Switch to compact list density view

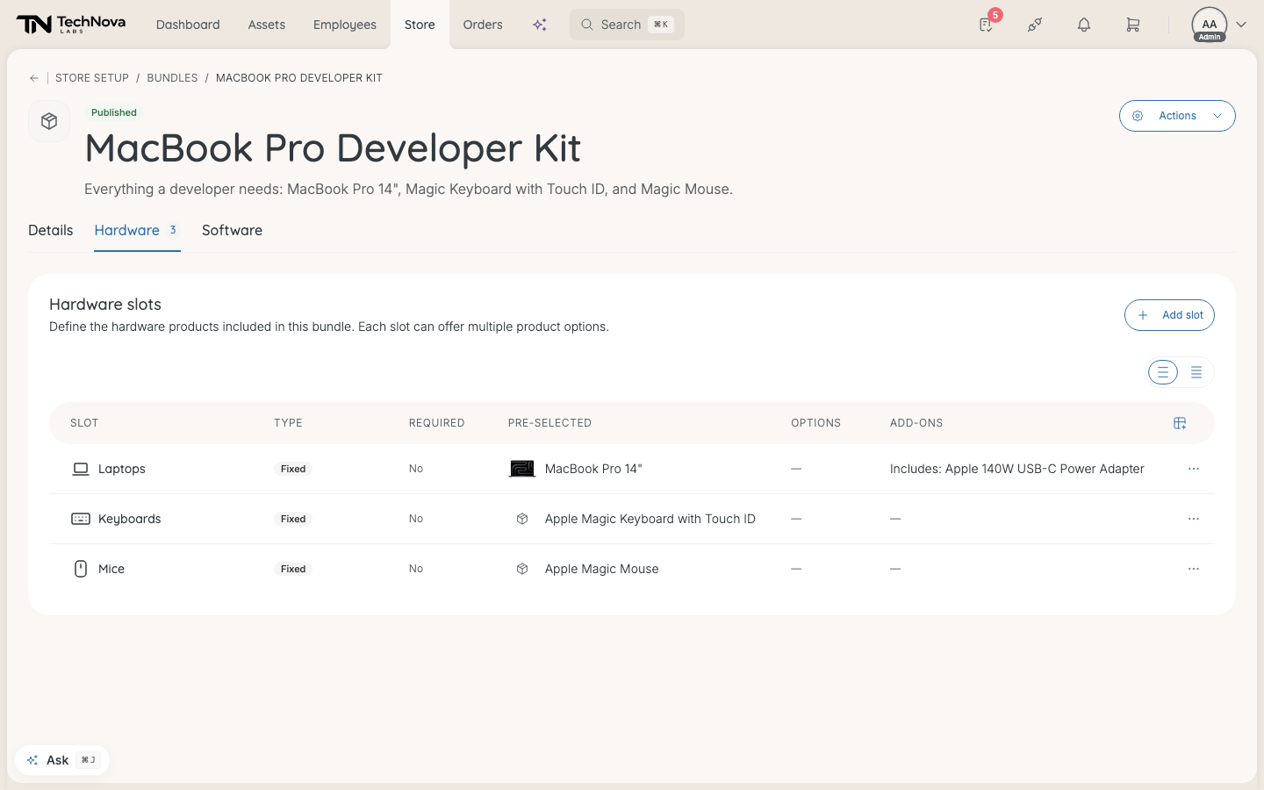click(1196, 372)
